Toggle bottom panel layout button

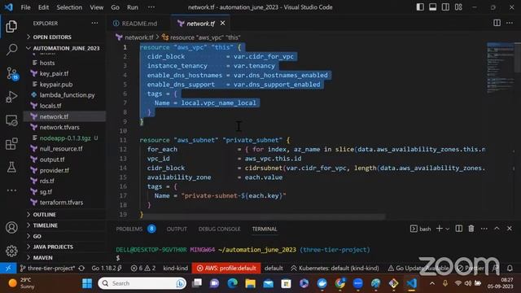click(432, 7)
